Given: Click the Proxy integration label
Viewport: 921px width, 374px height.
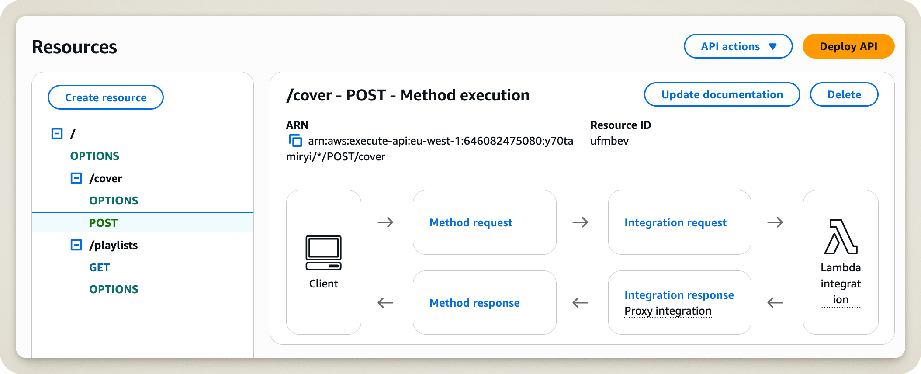Looking at the screenshot, I should 668,311.
